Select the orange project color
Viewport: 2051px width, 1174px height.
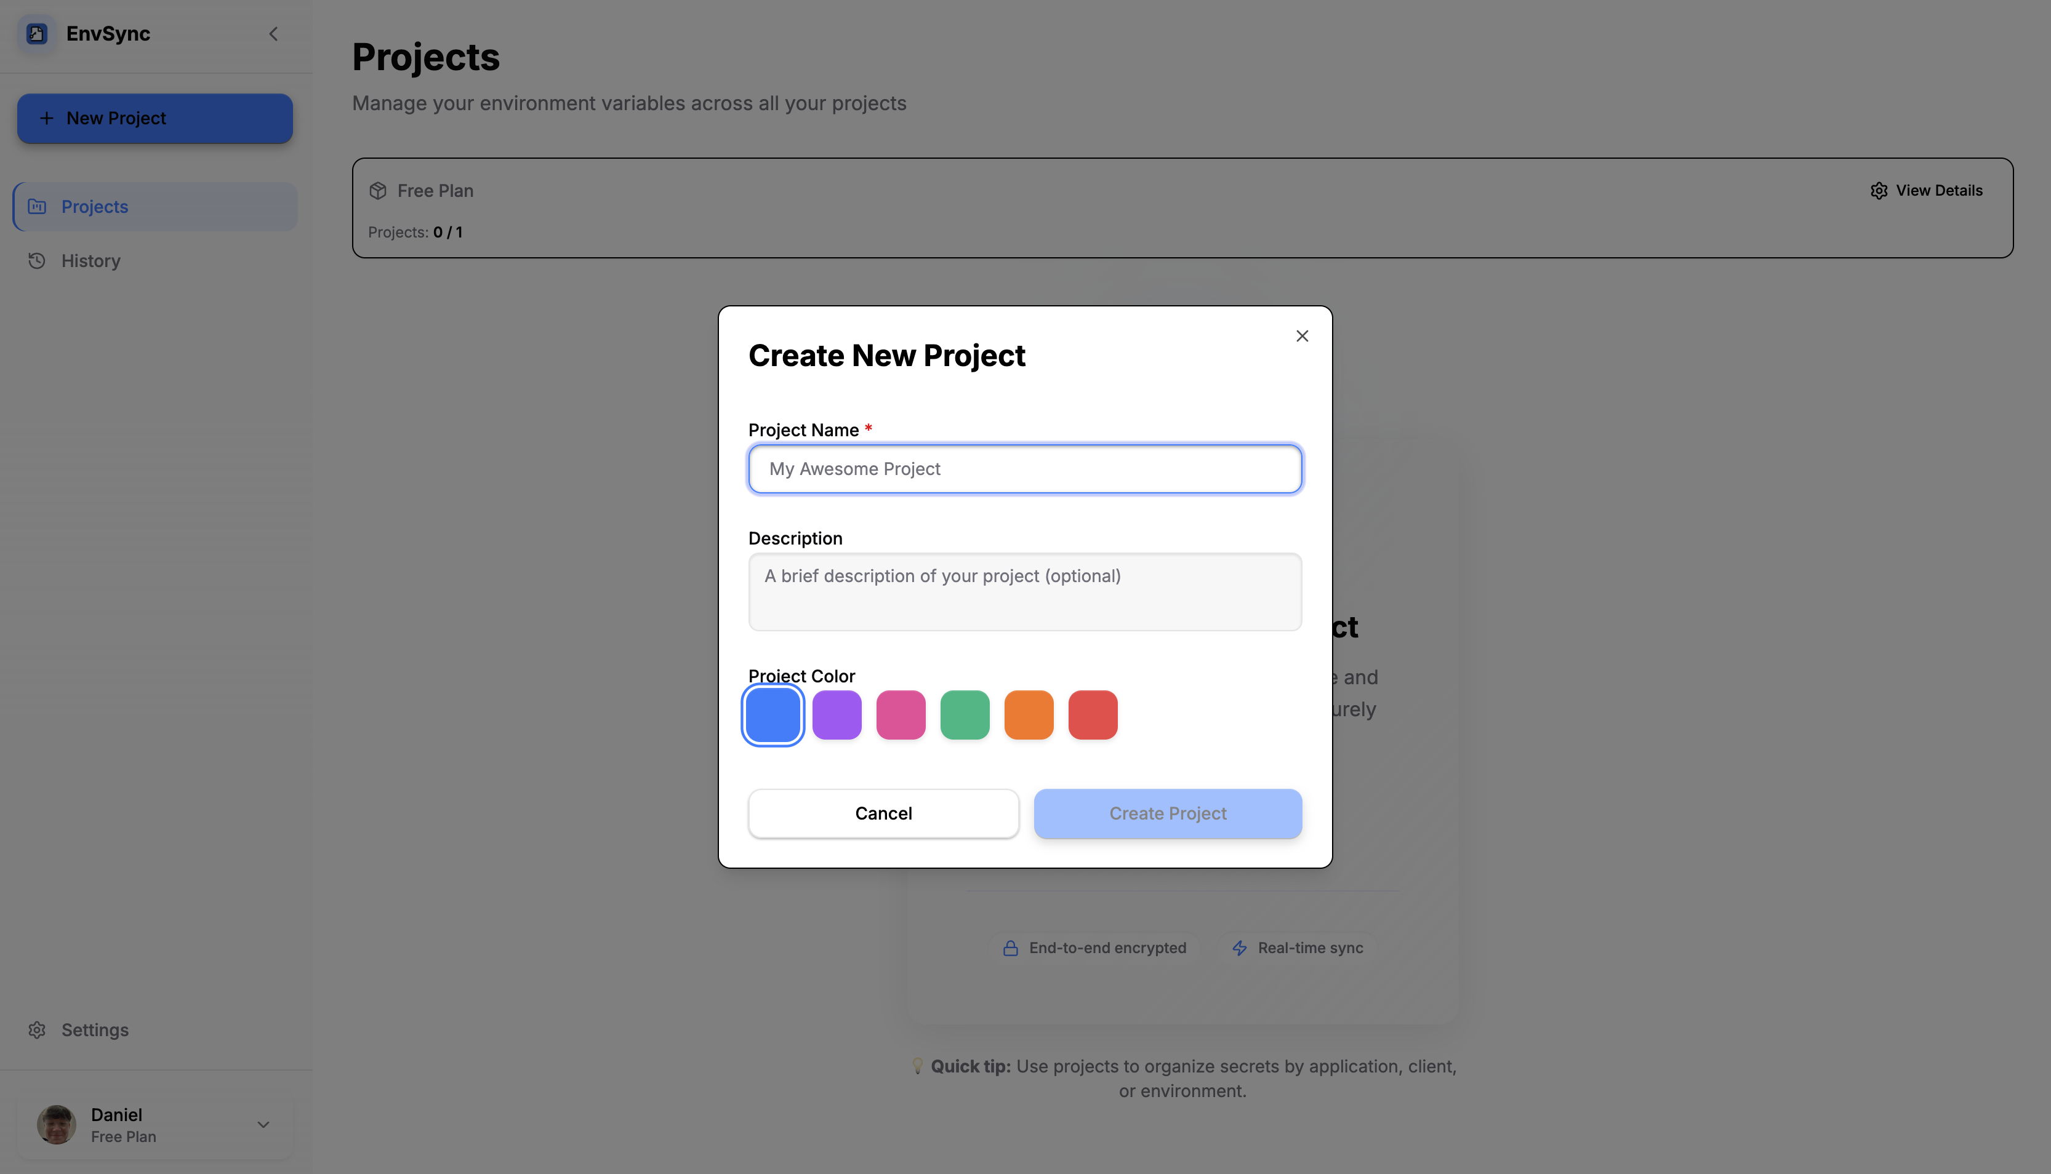[x=1029, y=714]
